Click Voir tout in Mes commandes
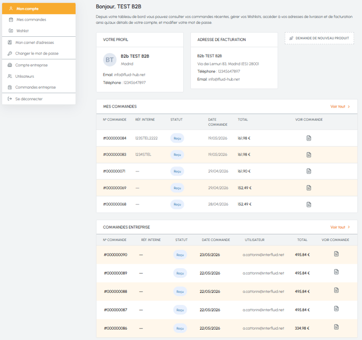The width and height of the screenshot is (362, 340). pos(338,106)
